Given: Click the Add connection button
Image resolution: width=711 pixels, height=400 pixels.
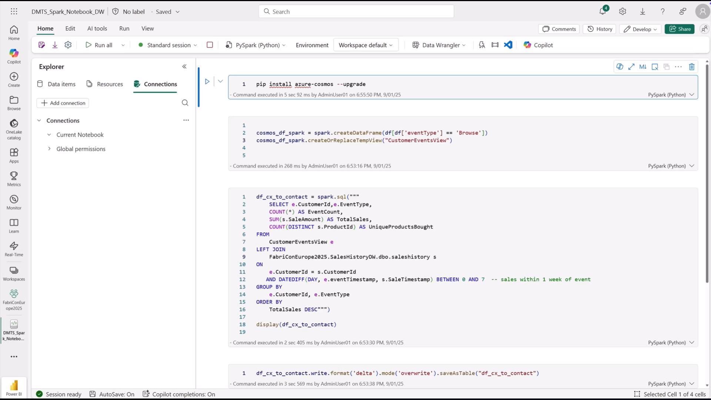Looking at the screenshot, I should [x=63, y=103].
